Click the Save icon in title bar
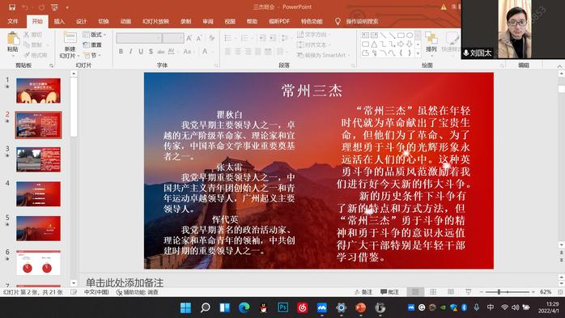Screen dimensions: 565x318 [x=12, y=6]
